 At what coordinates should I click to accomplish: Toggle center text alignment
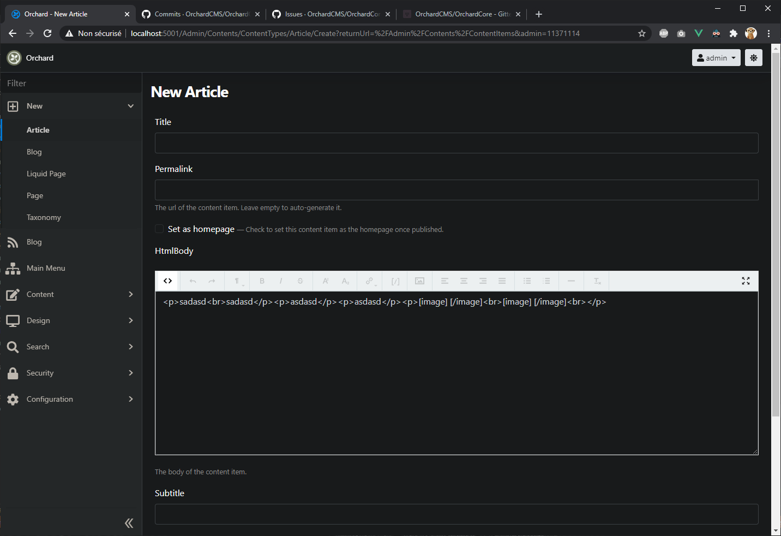[464, 281]
